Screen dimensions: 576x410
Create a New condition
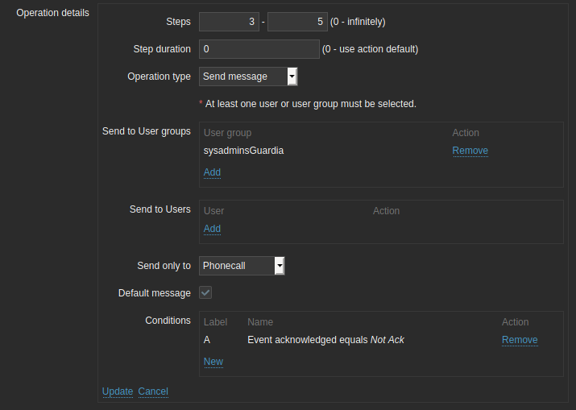coord(213,362)
